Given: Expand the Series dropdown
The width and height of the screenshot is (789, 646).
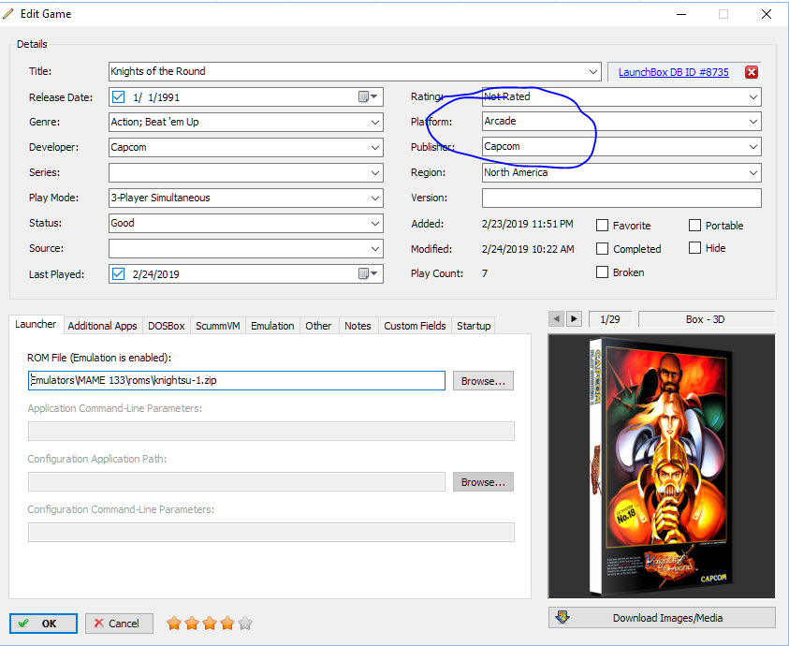Looking at the screenshot, I should (375, 172).
